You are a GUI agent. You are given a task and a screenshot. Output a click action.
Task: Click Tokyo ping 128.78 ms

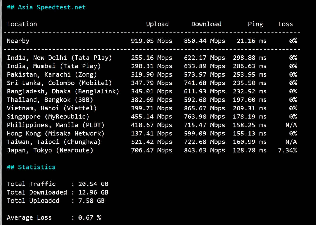coord(250,151)
